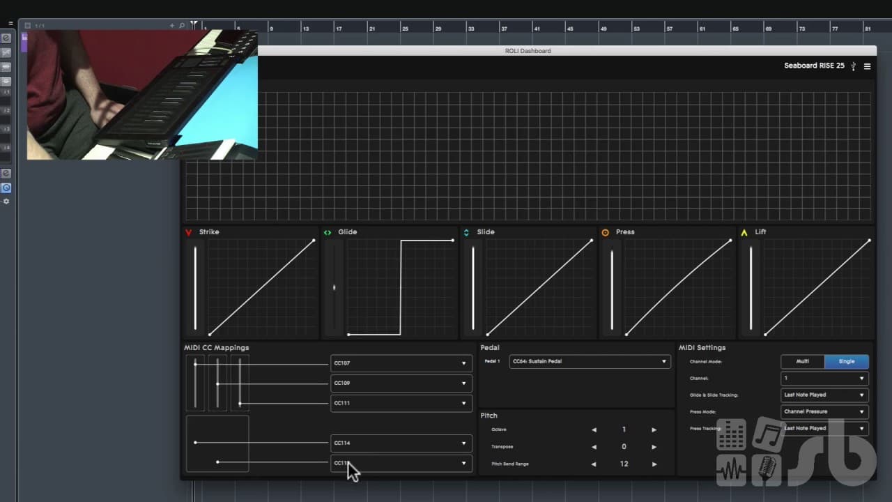
Task: Click the blue Slide arrows icon
Action: click(466, 232)
